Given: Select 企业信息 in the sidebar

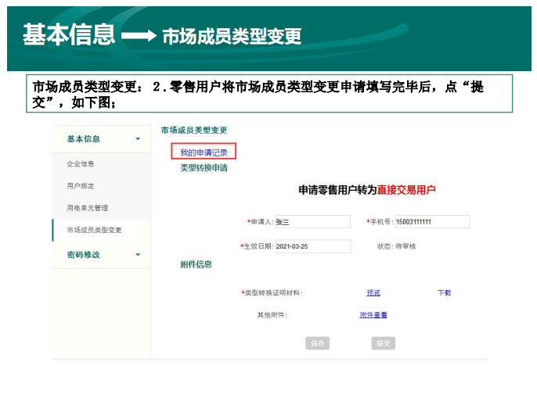Looking at the screenshot, I should click(81, 164).
